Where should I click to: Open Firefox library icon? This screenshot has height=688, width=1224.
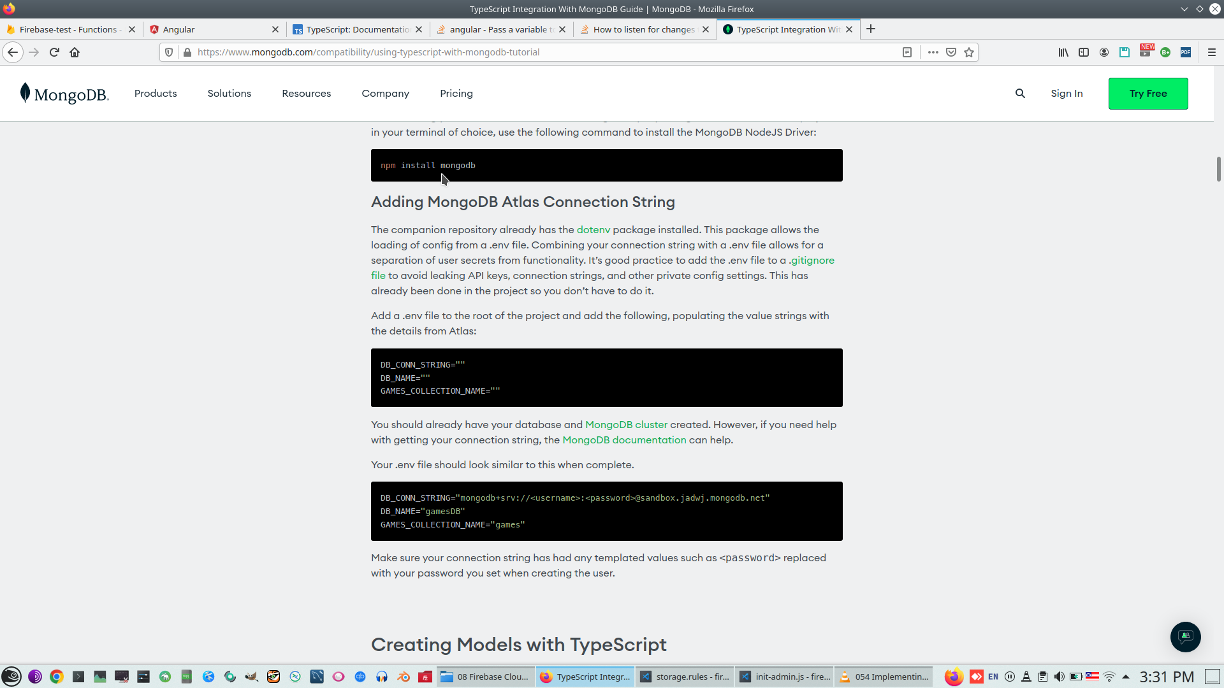1063,52
